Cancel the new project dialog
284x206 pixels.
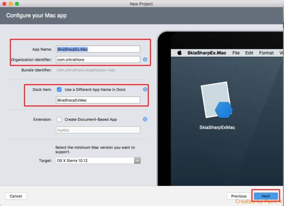click(x=16, y=196)
